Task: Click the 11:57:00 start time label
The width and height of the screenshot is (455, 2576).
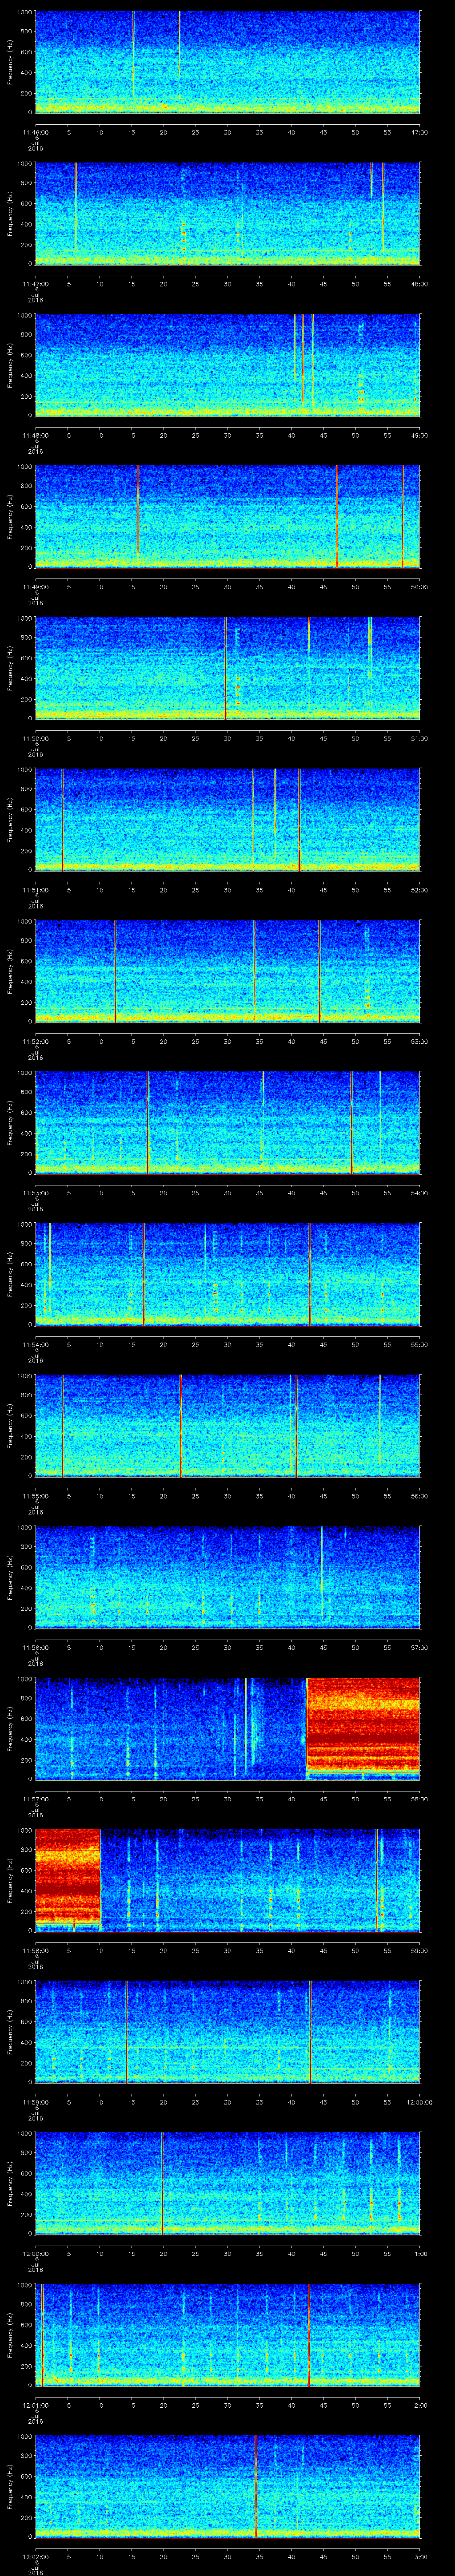Action: tap(36, 1799)
